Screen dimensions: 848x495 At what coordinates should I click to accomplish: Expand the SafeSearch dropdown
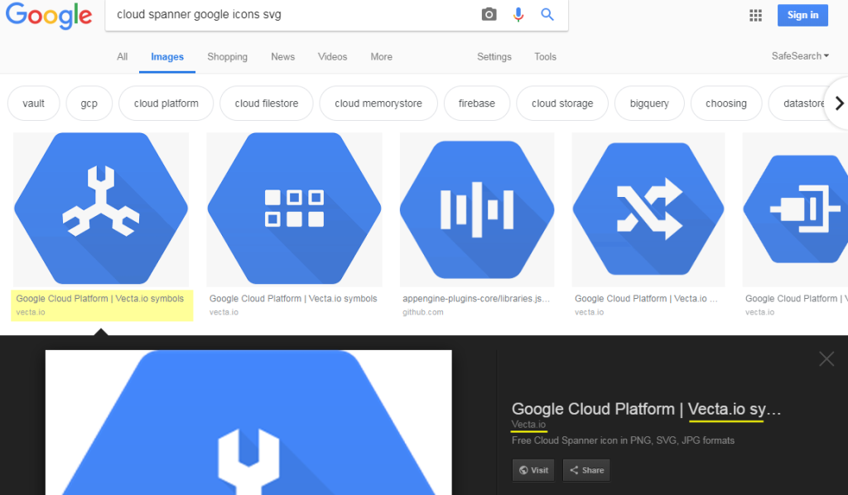coord(800,55)
